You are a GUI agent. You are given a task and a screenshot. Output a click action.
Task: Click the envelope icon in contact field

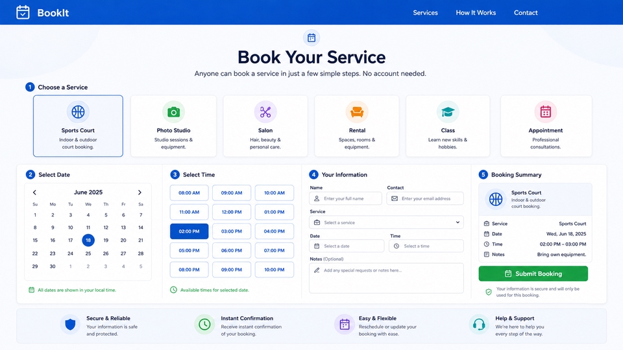click(x=395, y=198)
